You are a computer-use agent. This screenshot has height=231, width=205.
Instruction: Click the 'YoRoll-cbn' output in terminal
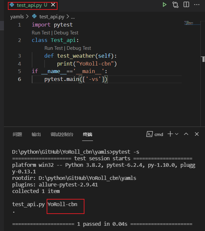pos(62,204)
